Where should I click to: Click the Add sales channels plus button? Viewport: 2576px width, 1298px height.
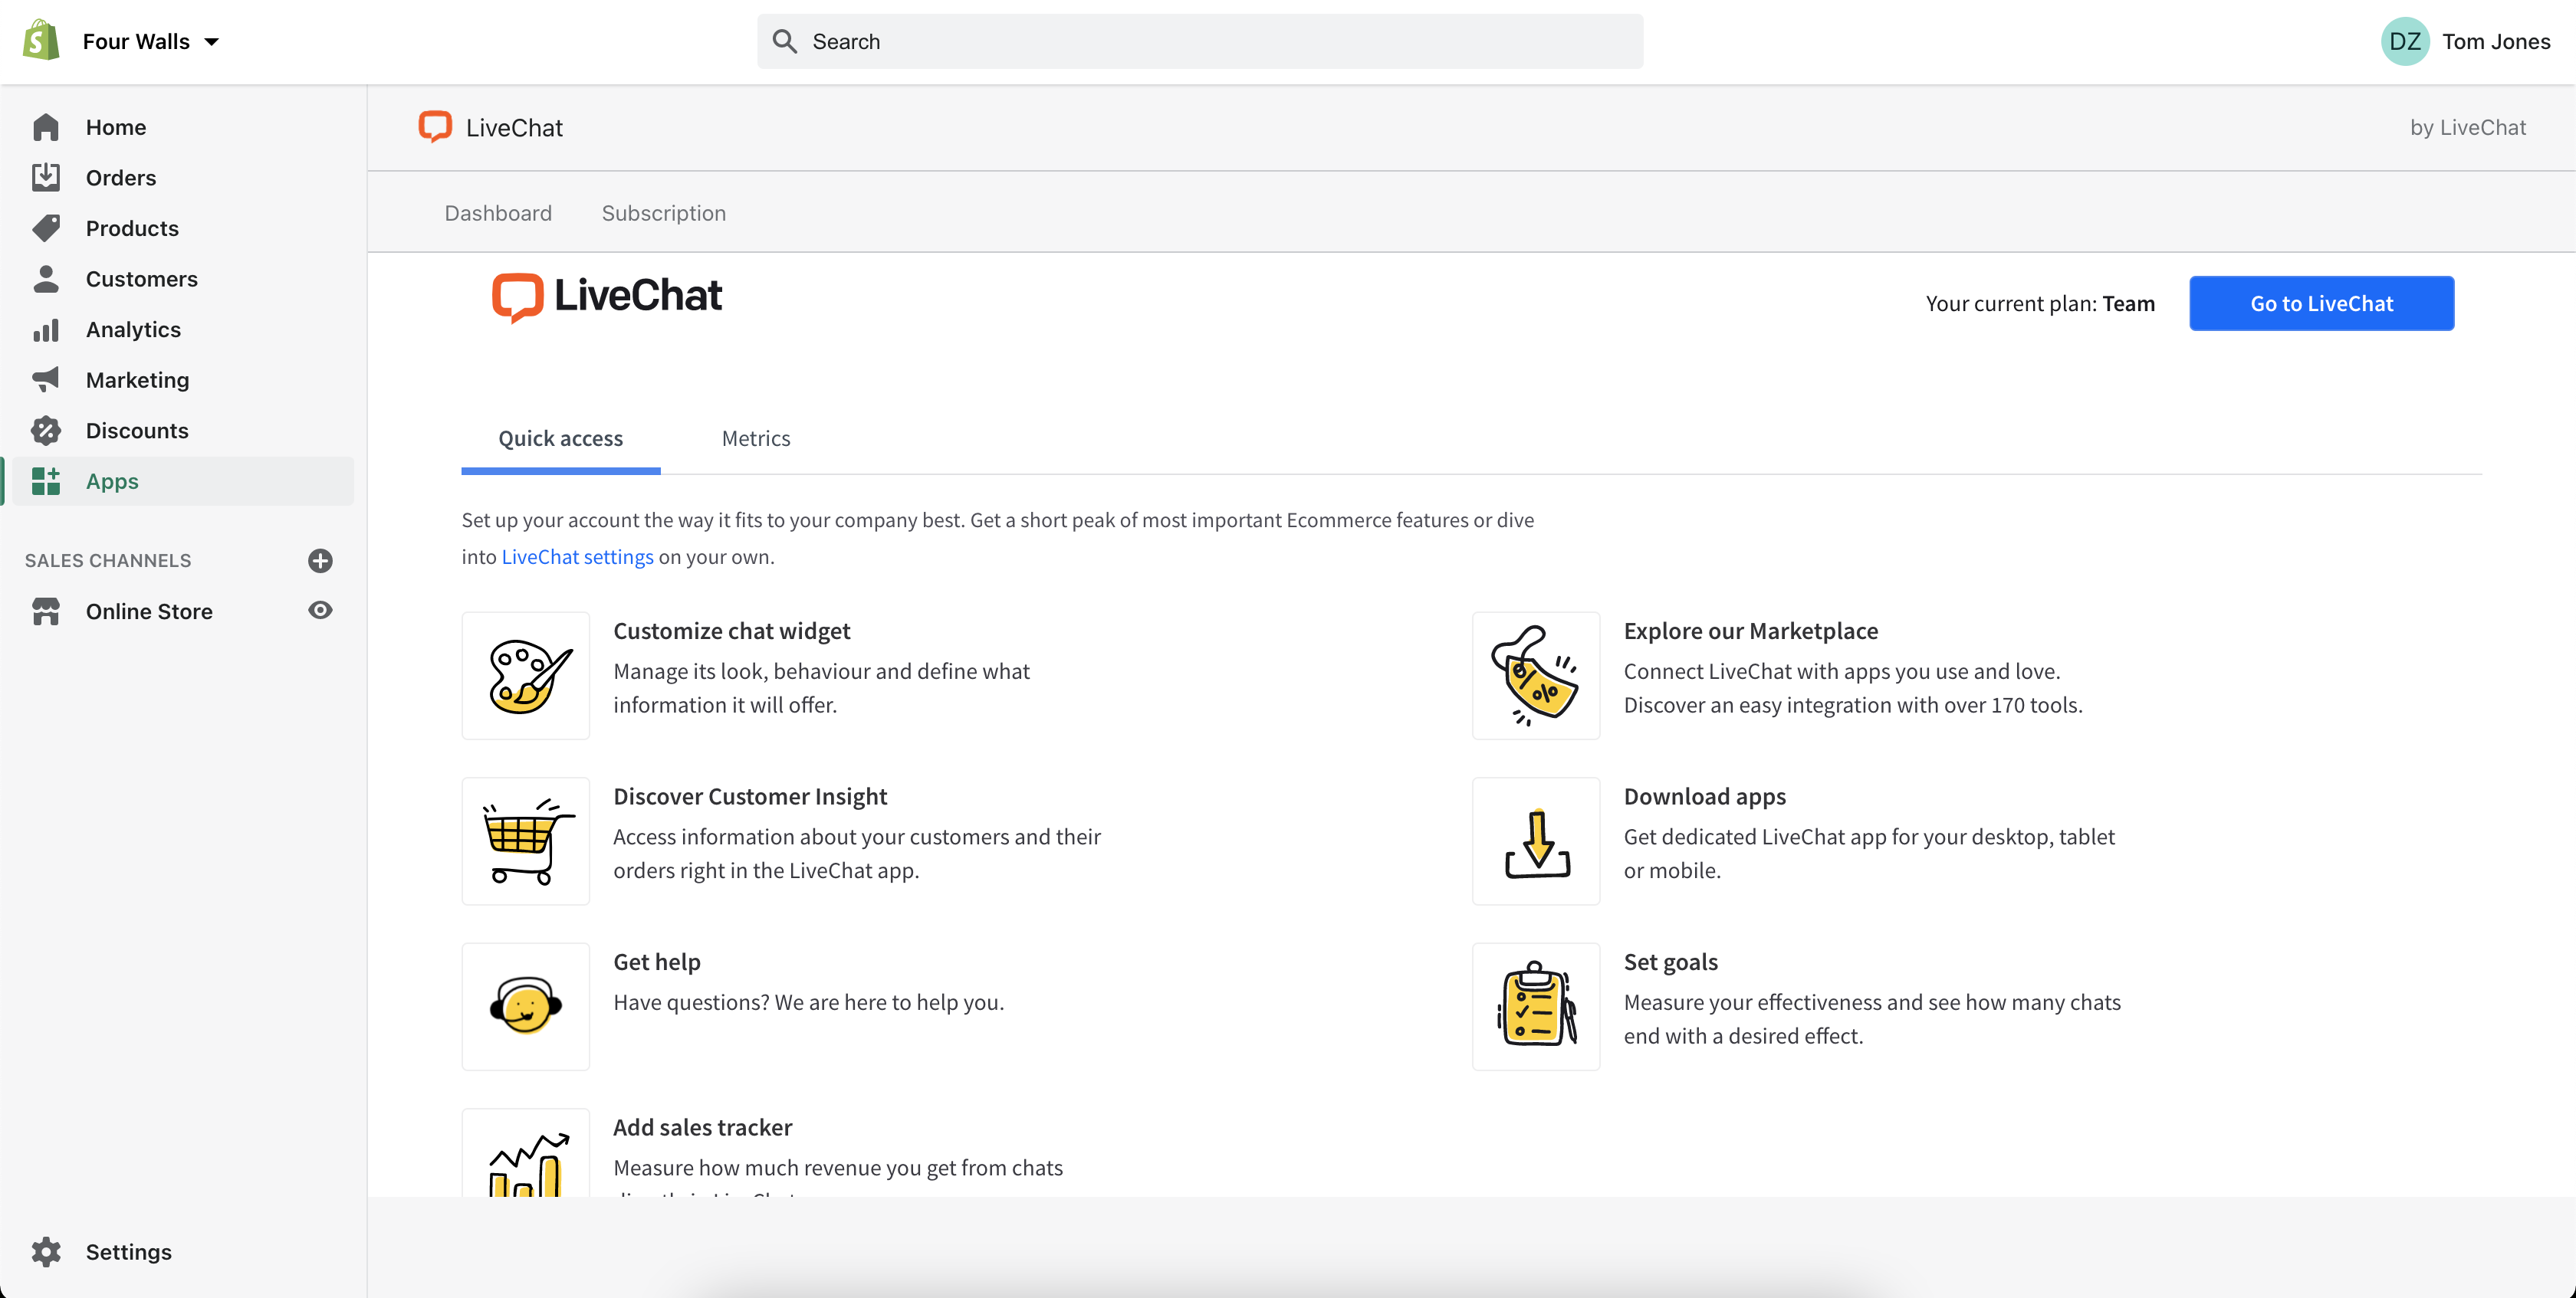(x=323, y=558)
